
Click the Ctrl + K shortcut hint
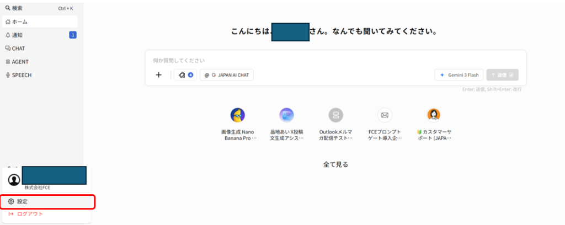66,8
